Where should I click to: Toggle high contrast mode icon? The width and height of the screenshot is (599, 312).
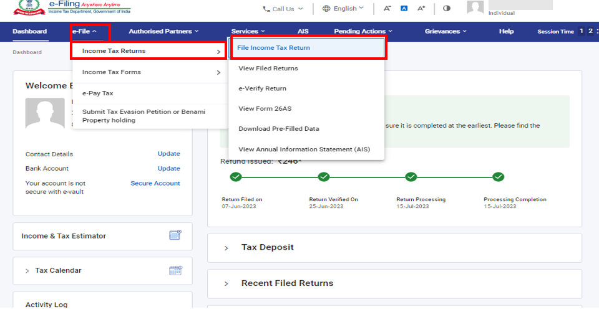[446, 9]
